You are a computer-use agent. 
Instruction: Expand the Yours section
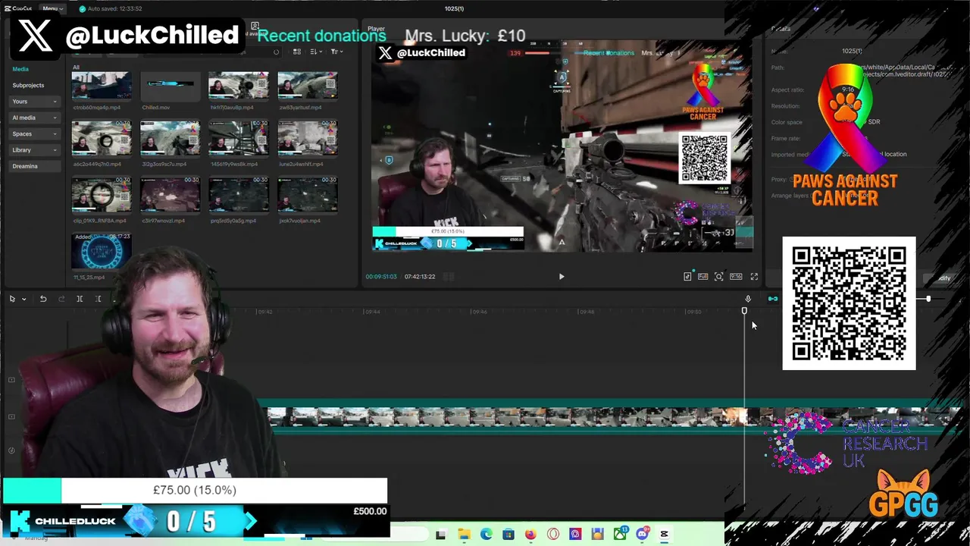[35, 102]
